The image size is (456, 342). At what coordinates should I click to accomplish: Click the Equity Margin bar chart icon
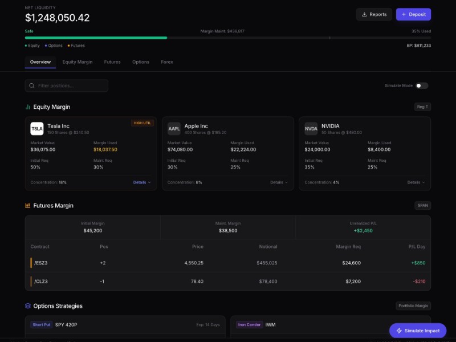[x=27, y=107]
